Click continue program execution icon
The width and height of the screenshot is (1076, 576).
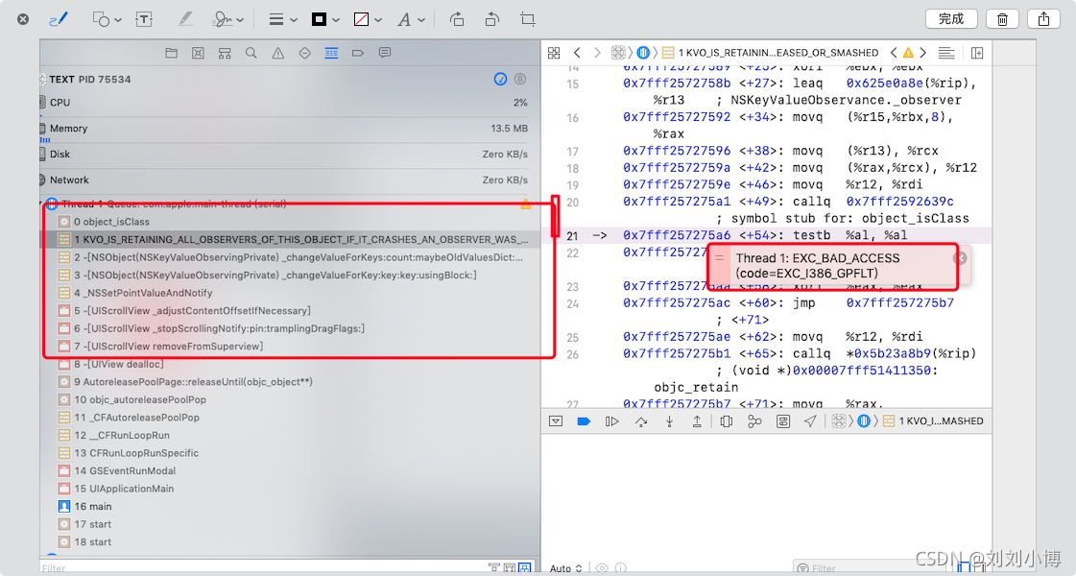(612, 421)
